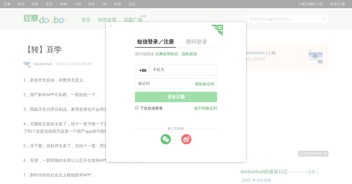Click 获取验证码 to request code
352x184 pixels.
tap(204, 84)
